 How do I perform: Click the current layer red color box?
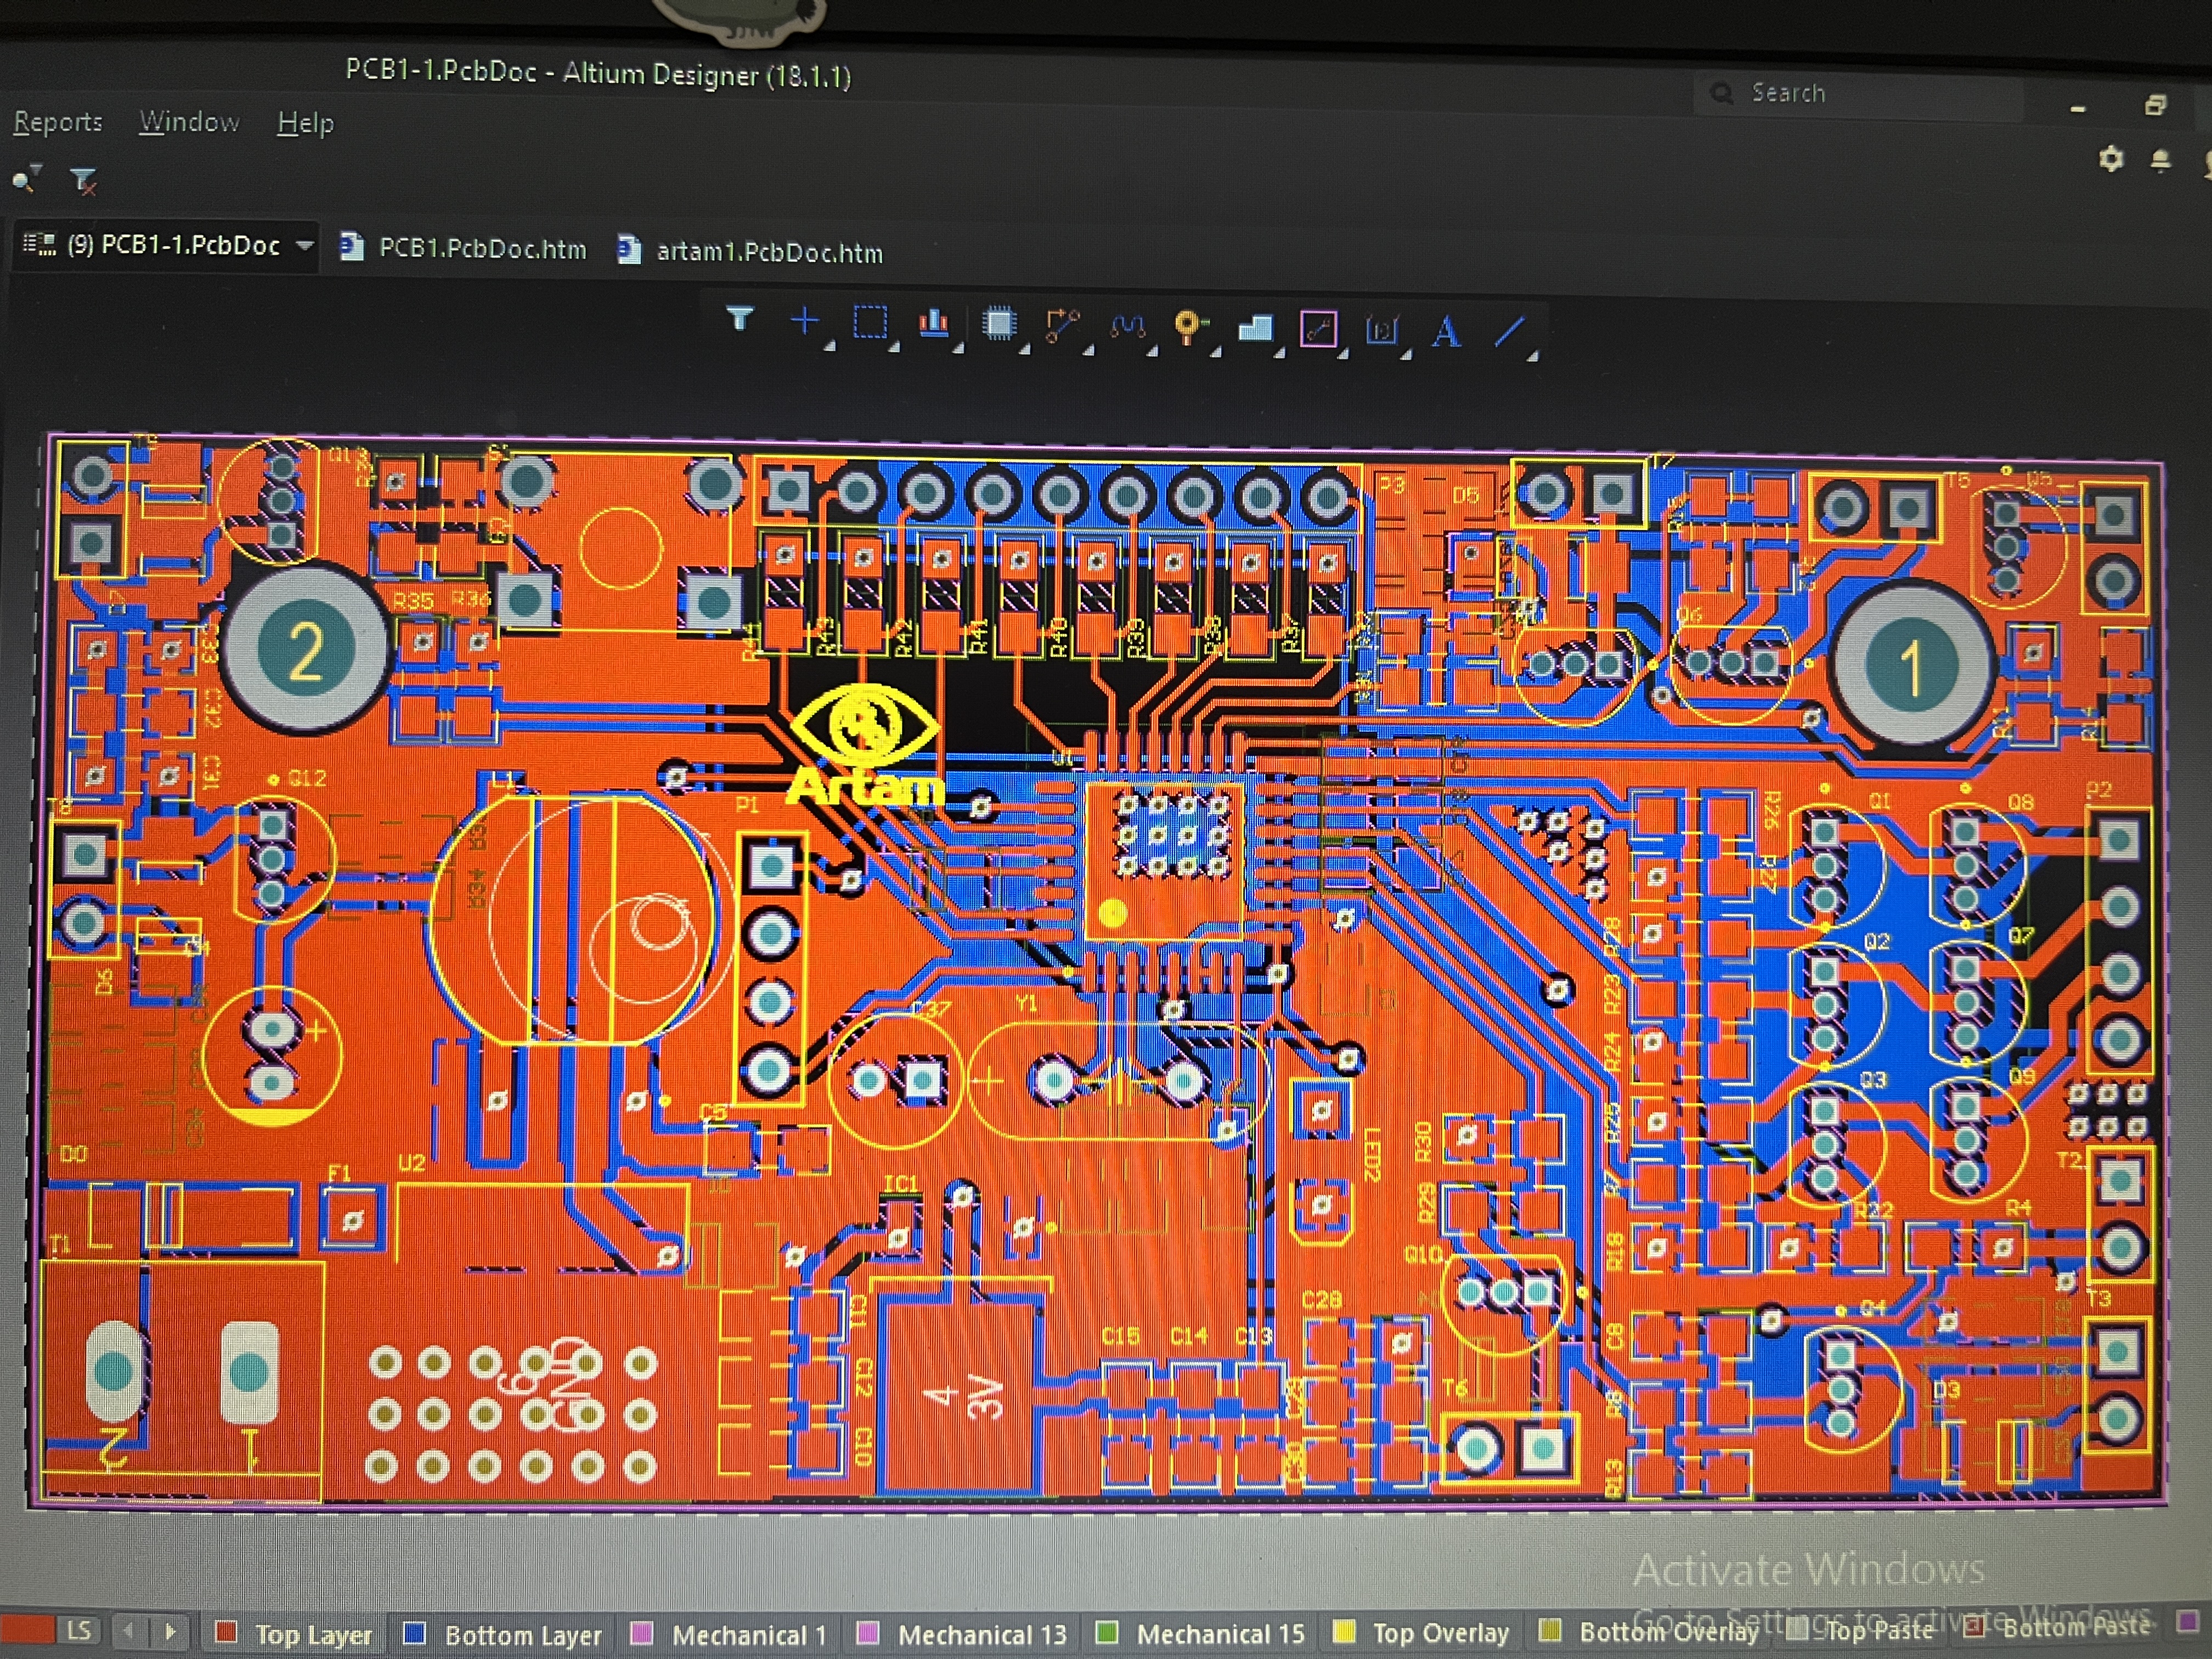(x=27, y=1630)
